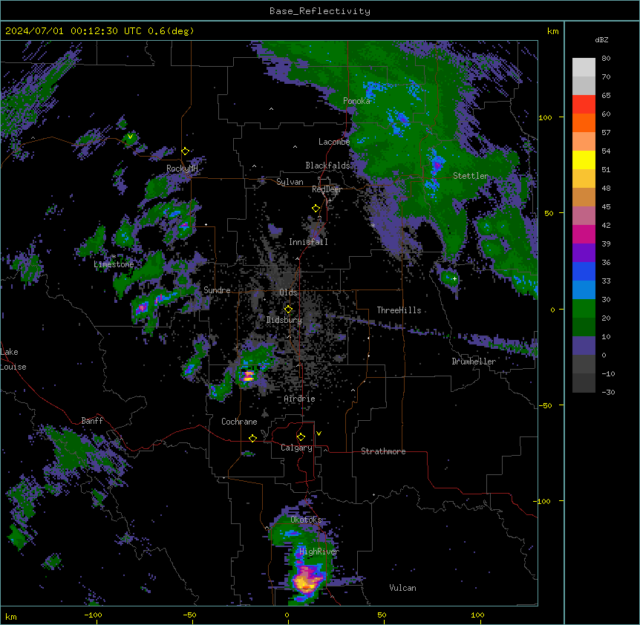Click the purple swatch between 39 and 36
The width and height of the screenshot is (640, 625).
(x=584, y=253)
